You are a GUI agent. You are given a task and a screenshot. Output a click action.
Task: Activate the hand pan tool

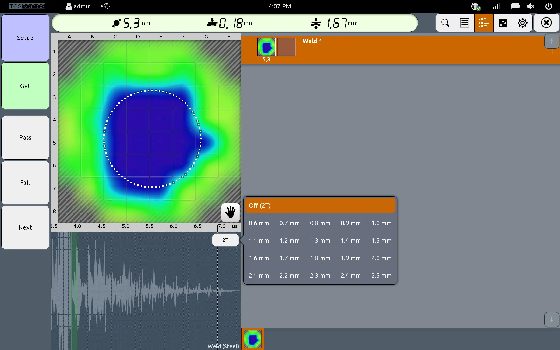[x=230, y=213]
